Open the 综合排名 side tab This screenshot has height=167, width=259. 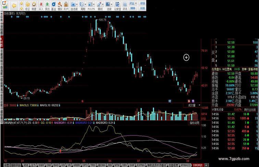tap(2, 85)
